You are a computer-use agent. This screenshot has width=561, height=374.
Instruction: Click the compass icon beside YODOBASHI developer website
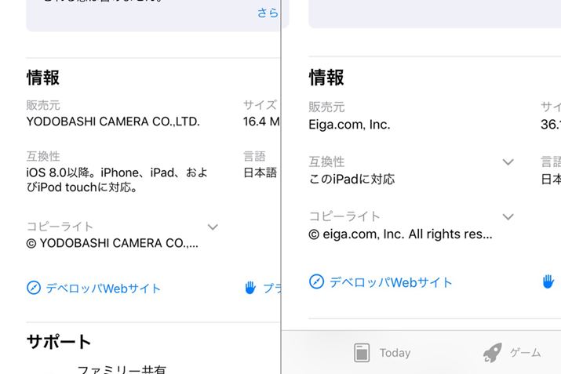pyautogui.click(x=34, y=289)
